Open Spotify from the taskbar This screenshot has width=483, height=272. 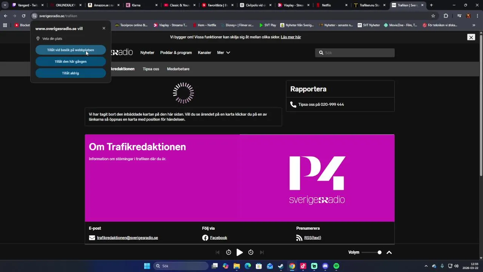tap(336, 266)
